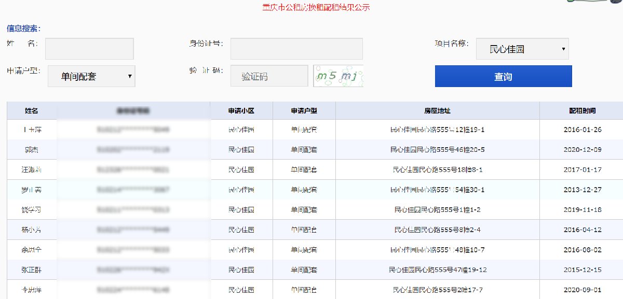Click the 2019-11-18 allocation date cell

(582, 210)
